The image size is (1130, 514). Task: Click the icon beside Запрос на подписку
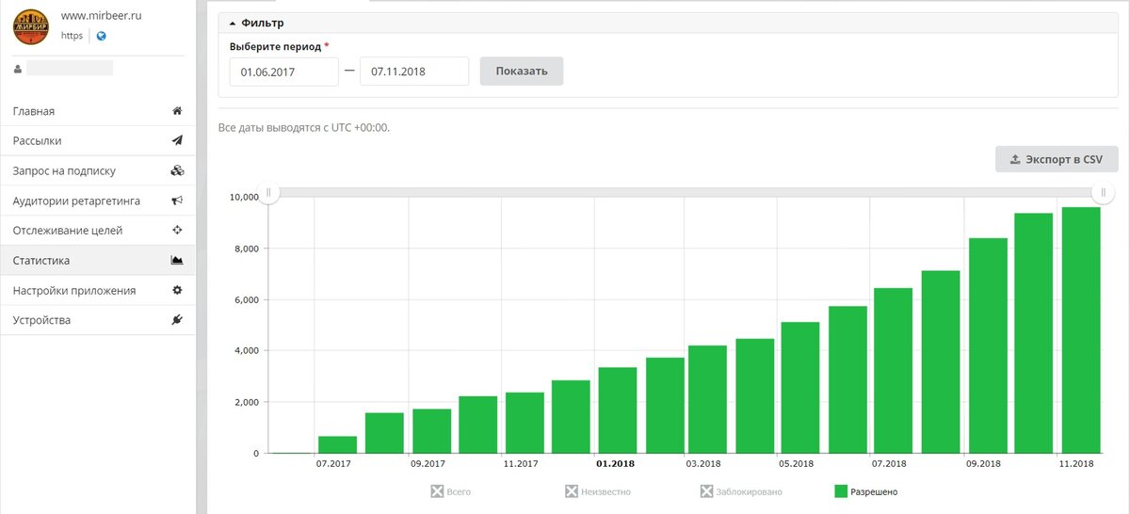(177, 170)
